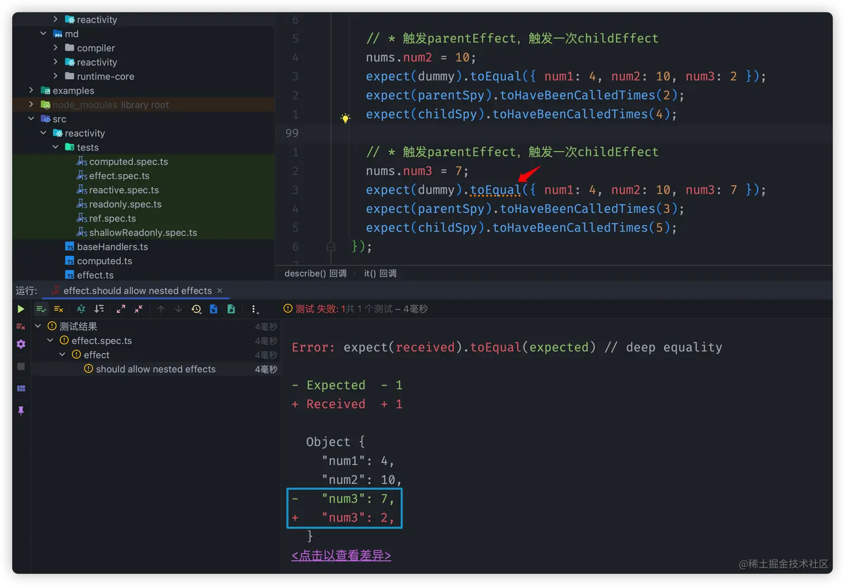
Task: Expand the node_modules library root folder
Action: 31,104
